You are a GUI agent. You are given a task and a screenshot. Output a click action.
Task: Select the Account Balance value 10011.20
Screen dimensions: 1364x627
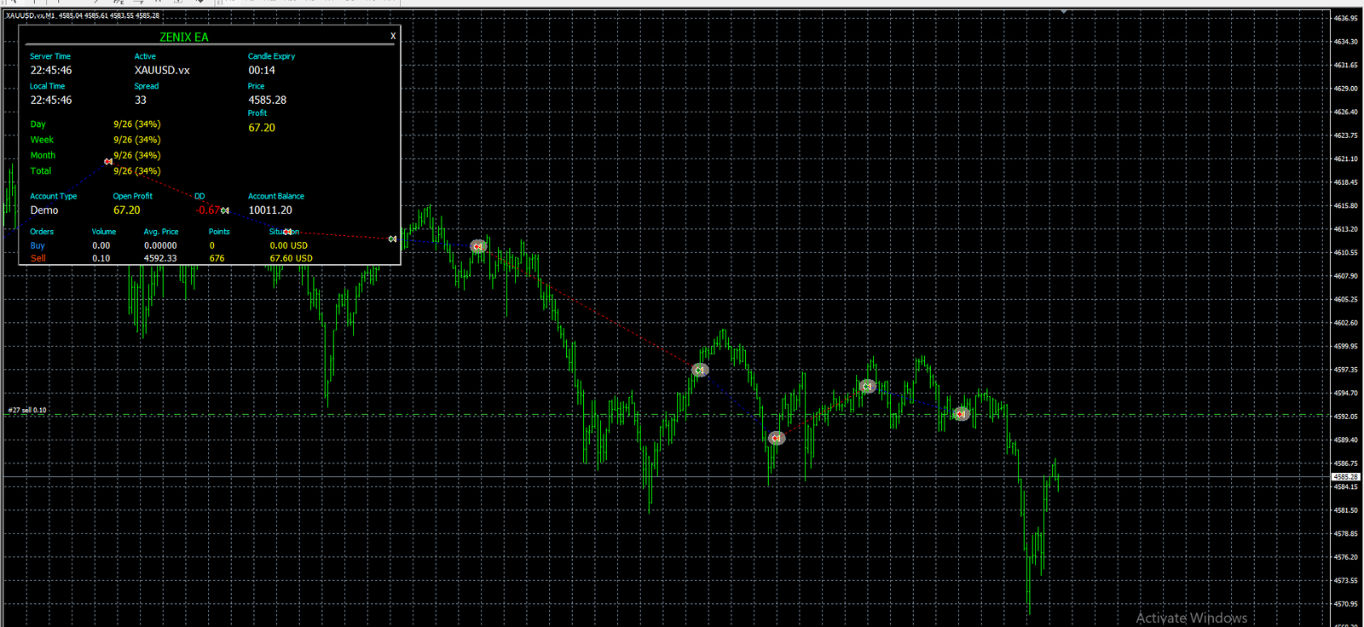[x=270, y=210]
